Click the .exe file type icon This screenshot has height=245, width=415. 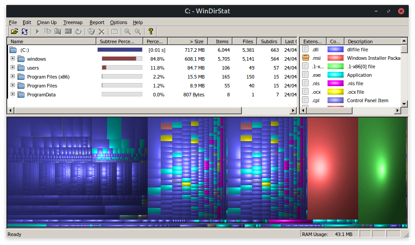coord(305,75)
